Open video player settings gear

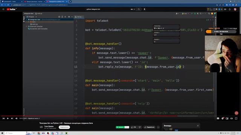coord(223,118)
